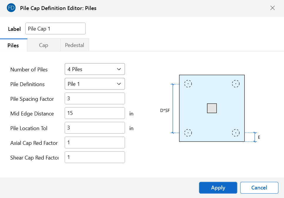Click the Pile Location Tol field
This screenshot has width=284, height=198.
[95, 128]
